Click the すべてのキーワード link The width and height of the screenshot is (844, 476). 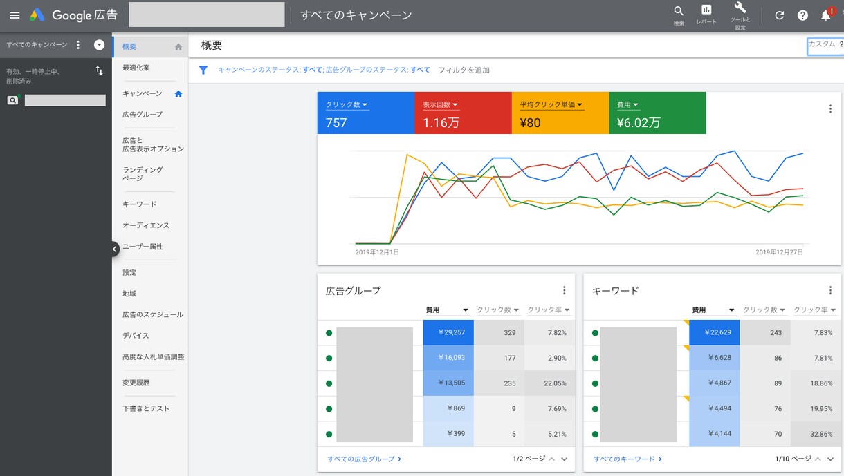628,459
